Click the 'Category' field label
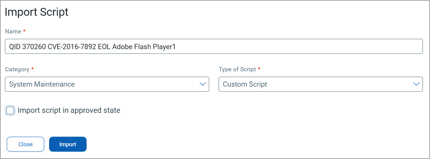The width and height of the screenshot is (430, 159). (17, 69)
